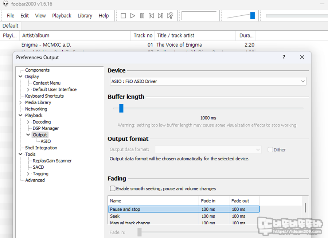Open Keyboard Shortcuts preferences page
This screenshot has width=328, height=238.
(44, 96)
